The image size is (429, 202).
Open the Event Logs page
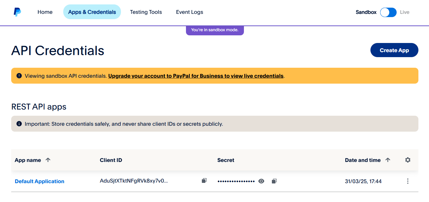(x=189, y=12)
